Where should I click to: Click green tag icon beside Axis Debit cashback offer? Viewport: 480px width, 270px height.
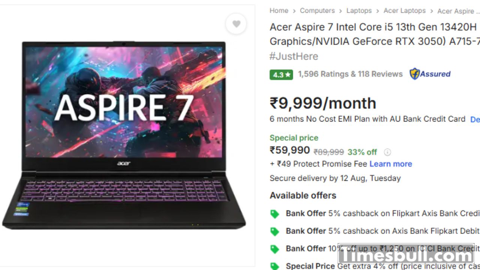275,231
